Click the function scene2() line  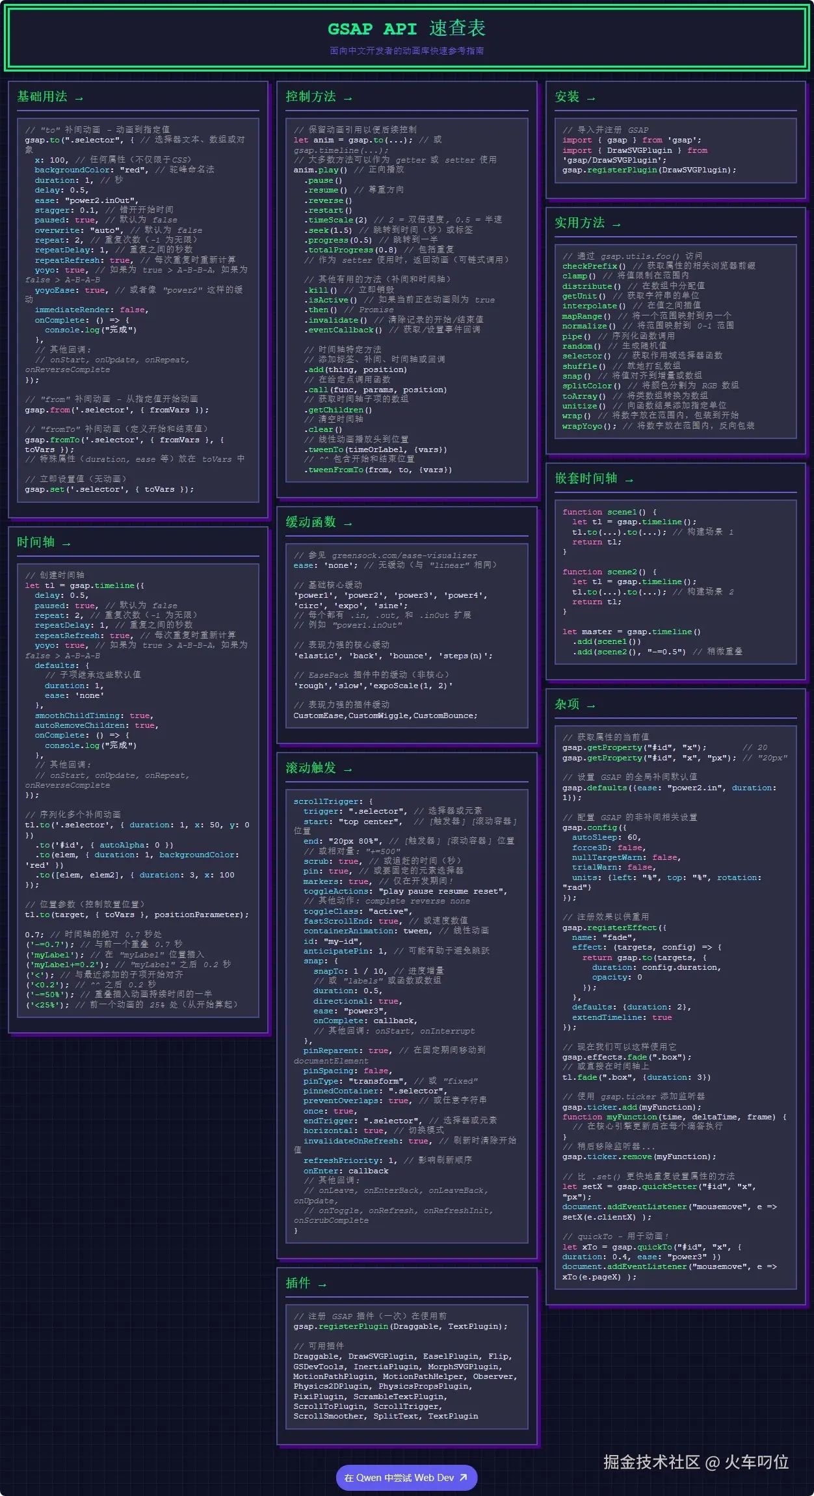click(x=610, y=572)
